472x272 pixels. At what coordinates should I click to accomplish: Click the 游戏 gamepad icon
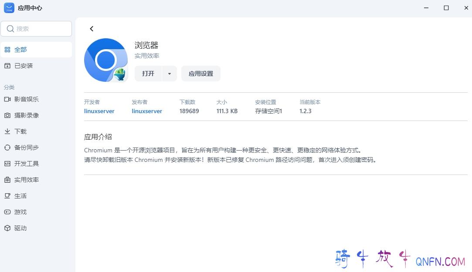point(7,212)
